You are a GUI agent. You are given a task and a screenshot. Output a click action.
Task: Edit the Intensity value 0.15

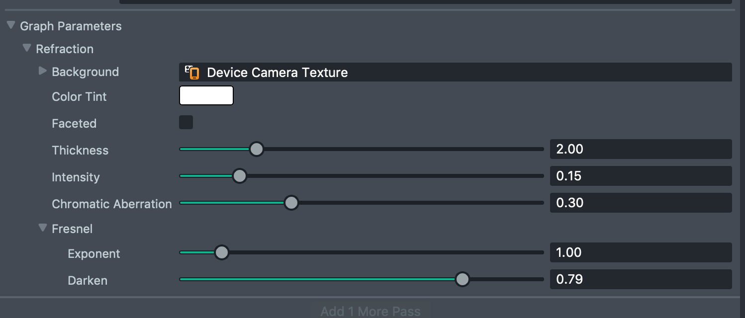coord(641,176)
